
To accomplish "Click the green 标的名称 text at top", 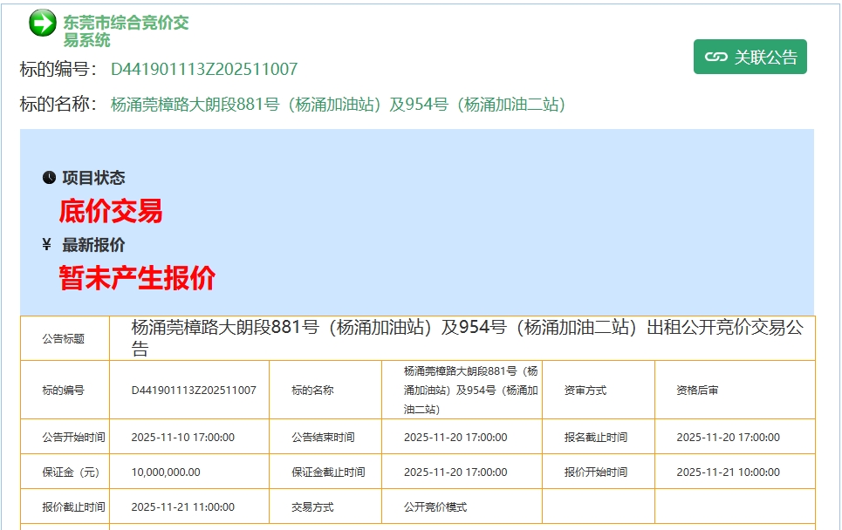I will point(338,105).
